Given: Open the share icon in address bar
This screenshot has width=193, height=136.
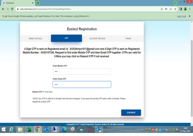Looking at the screenshot, I should (171, 9).
